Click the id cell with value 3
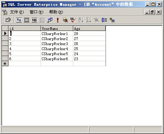 pos(24,44)
